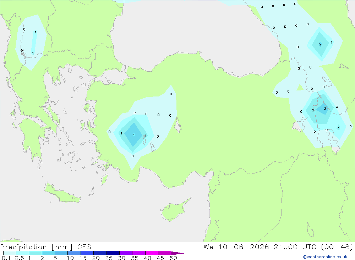Image resolution: width=355 pixels, height=260 pixels.
Task: Select the 35–40 mm legend color swatch
Action: [139, 253]
